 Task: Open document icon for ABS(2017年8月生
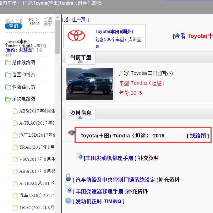(15, 111)
